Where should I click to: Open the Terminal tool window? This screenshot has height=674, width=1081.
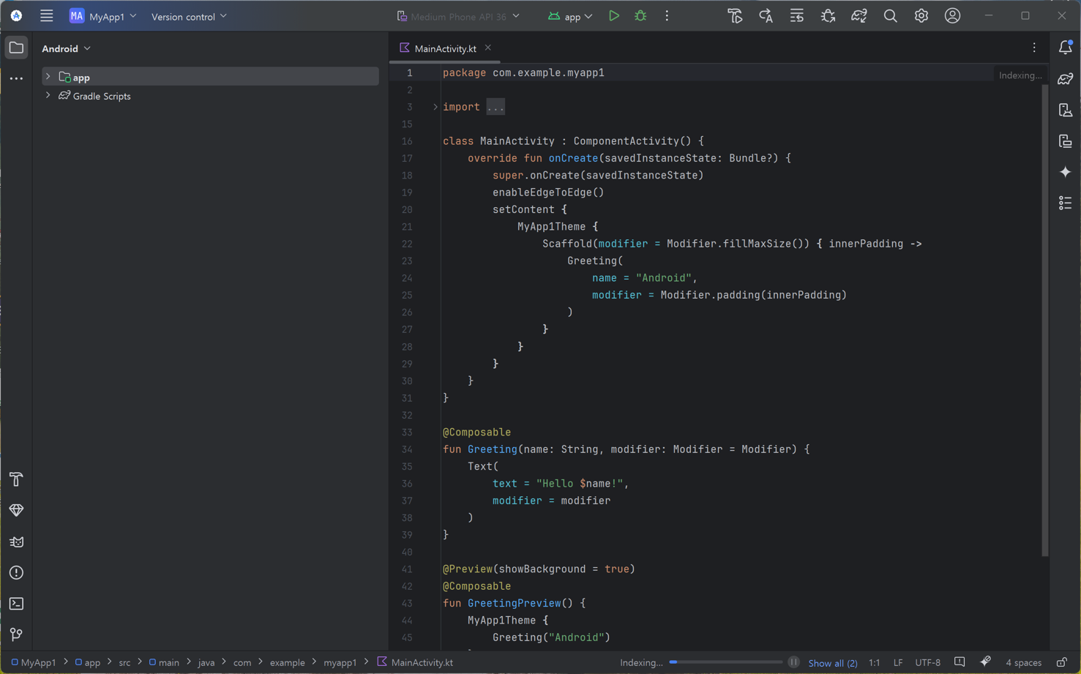[x=16, y=604]
